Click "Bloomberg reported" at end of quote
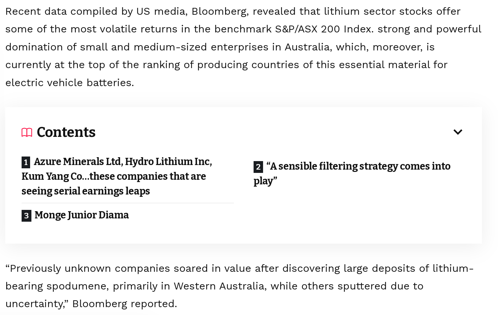The image size is (498, 315). pos(124,304)
